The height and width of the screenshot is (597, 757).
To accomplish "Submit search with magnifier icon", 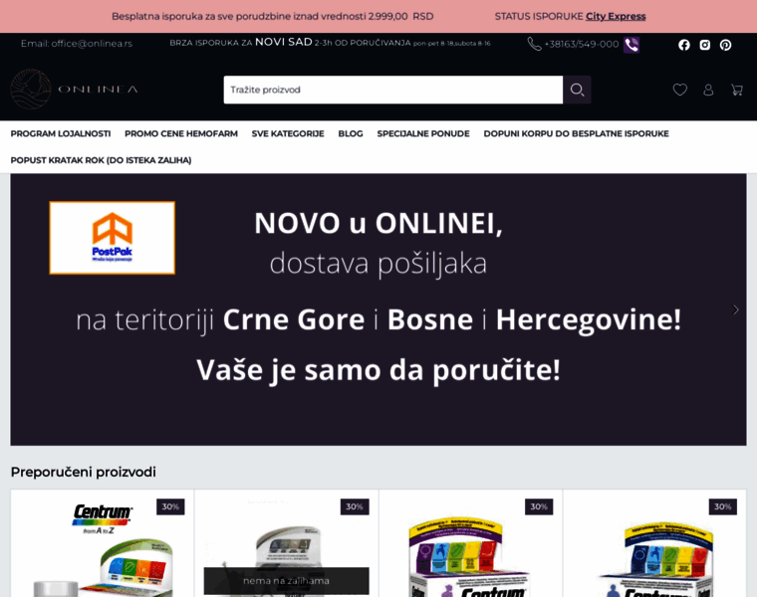I will click(x=577, y=90).
